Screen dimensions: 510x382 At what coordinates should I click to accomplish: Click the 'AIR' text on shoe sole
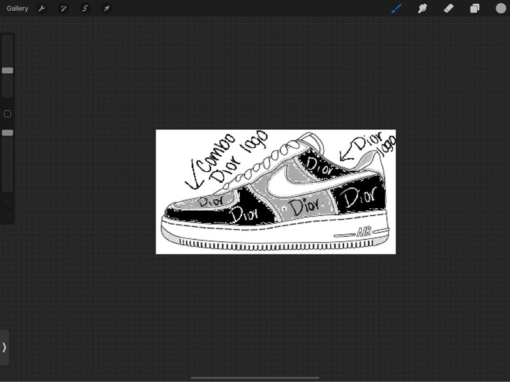pos(363,232)
